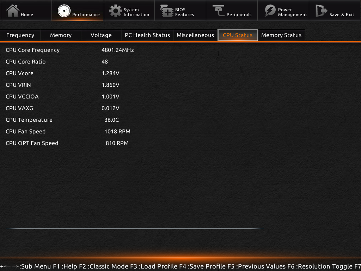Open the Miscellaneous tab
Image resolution: width=361 pixels, height=271 pixels.
[x=195, y=35]
